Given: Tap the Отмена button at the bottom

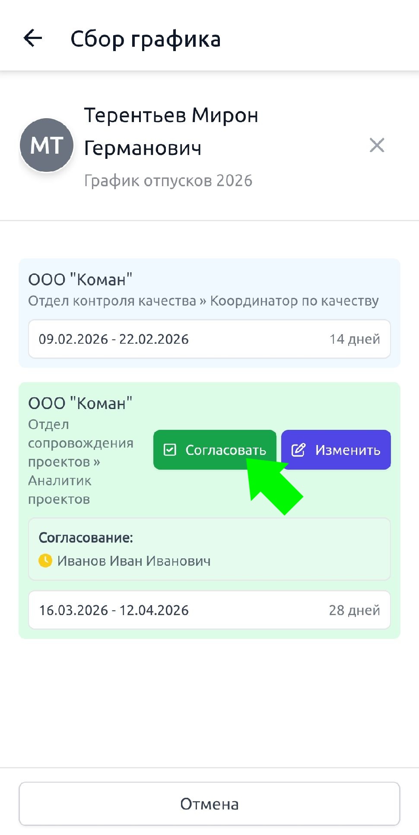Looking at the screenshot, I should [x=209, y=804].
